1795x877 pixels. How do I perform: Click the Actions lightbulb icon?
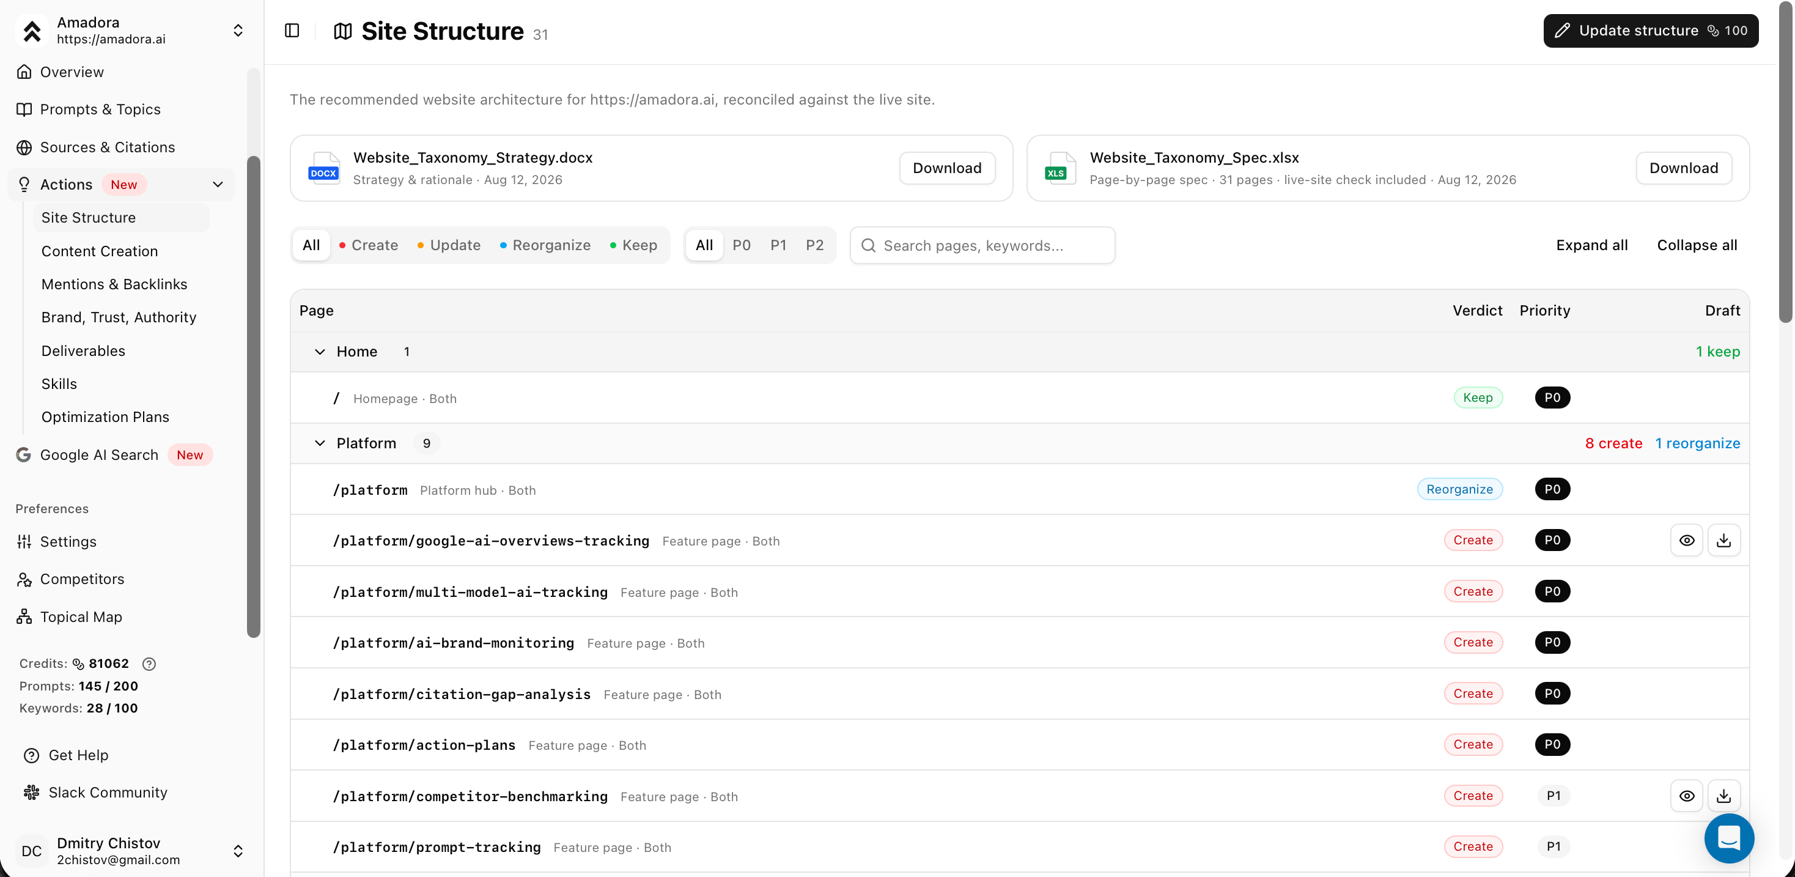coord(24,184)
